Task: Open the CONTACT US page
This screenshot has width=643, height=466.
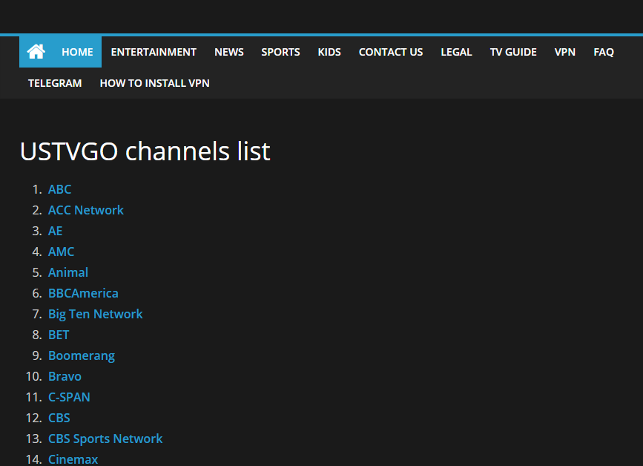Action: click(391, 52)
